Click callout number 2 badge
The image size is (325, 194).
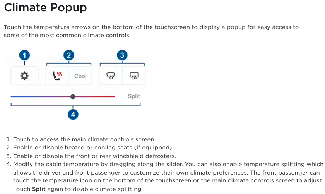click(69, 55)
